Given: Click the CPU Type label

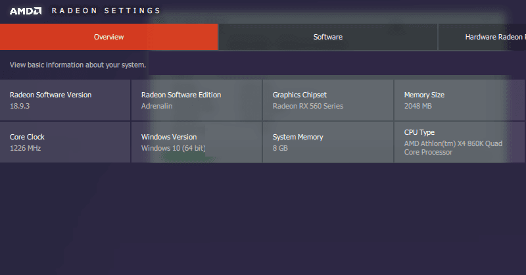Looking at the screenshot, I should point(419,133).
